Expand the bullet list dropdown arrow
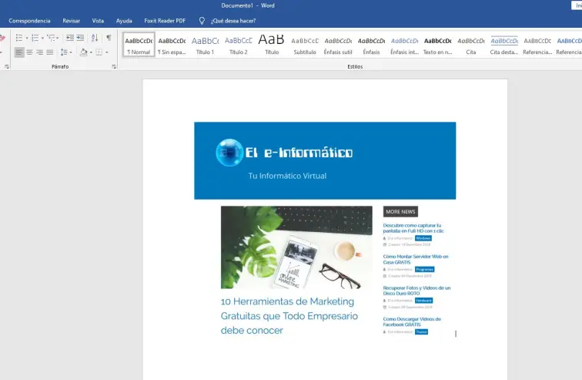Screen dimensions: 582x380 27,38
